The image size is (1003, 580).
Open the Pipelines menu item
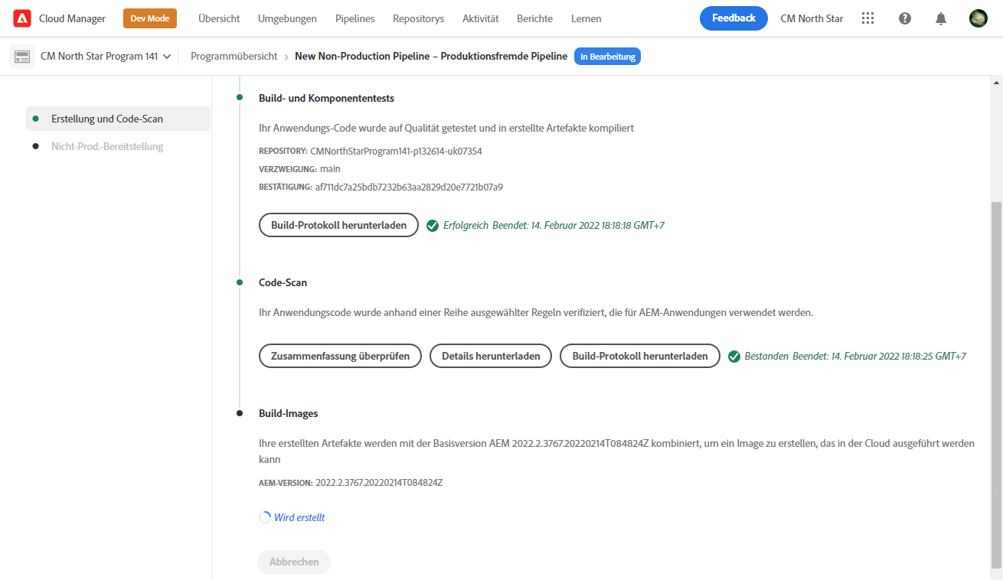(x=355, y=18)
